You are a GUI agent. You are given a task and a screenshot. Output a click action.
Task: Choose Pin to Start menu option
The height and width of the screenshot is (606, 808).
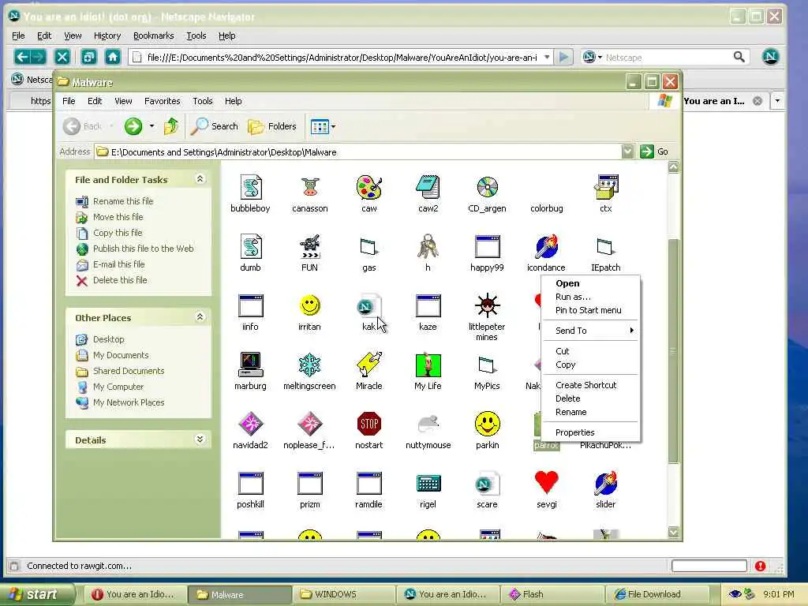pos(590,310)
